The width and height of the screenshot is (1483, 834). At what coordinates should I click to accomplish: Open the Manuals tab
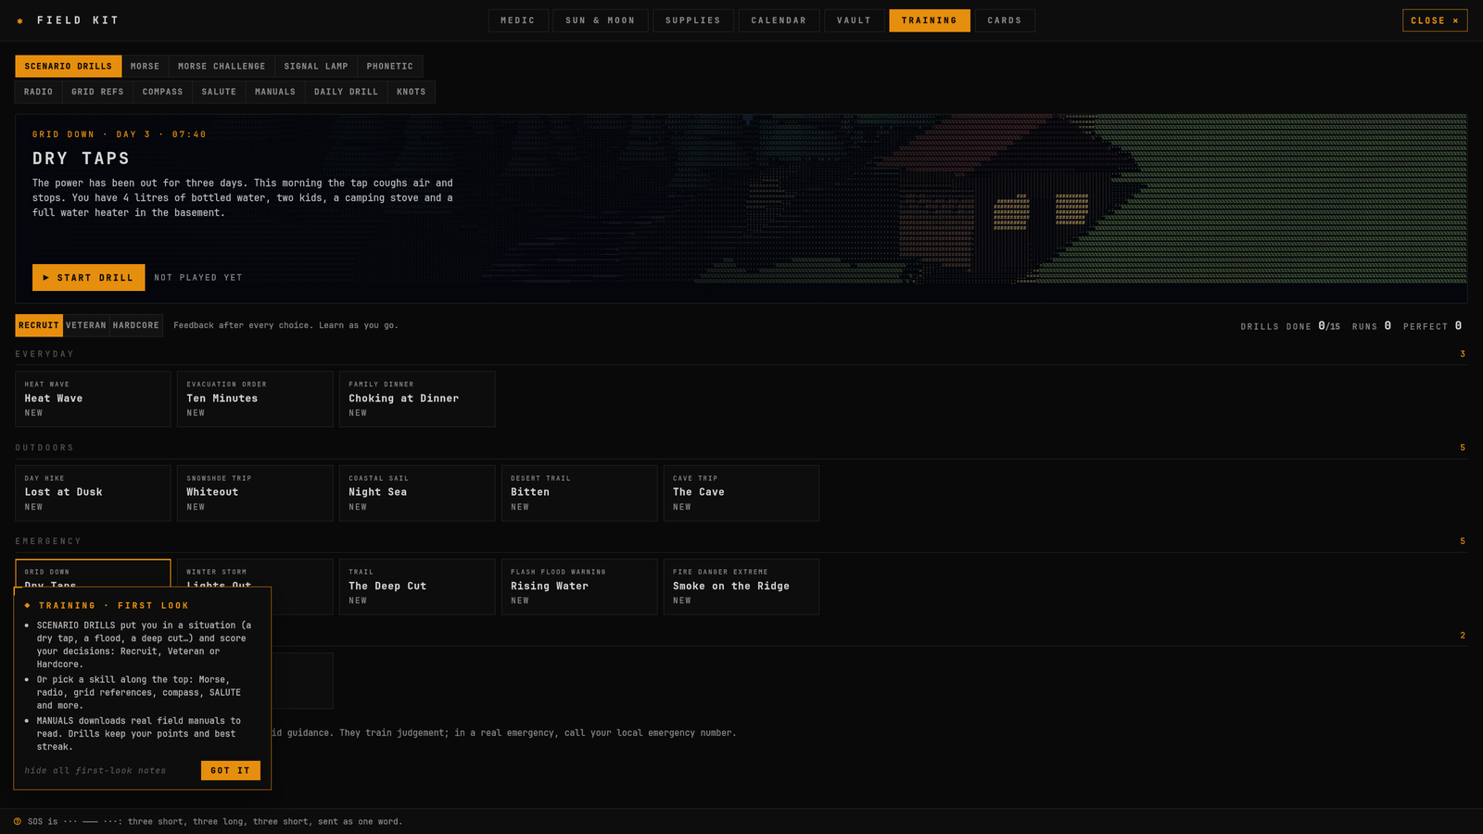275,92
